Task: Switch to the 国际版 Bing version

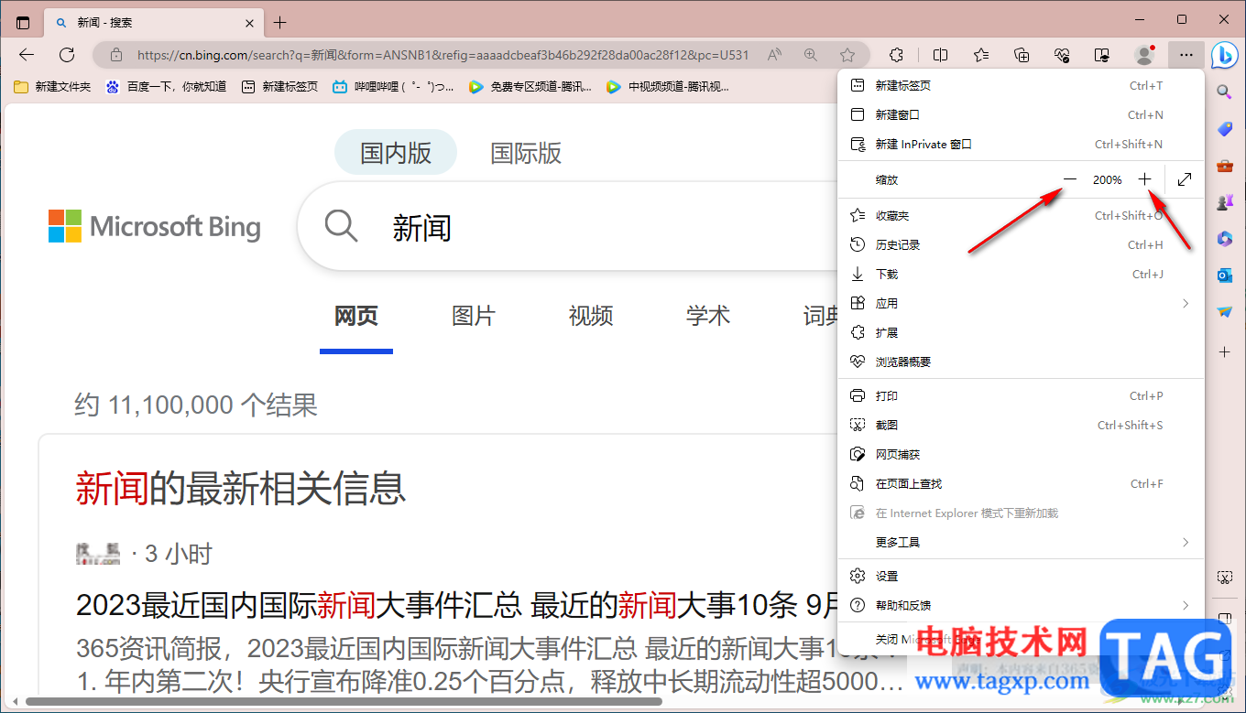Action: 526,153
